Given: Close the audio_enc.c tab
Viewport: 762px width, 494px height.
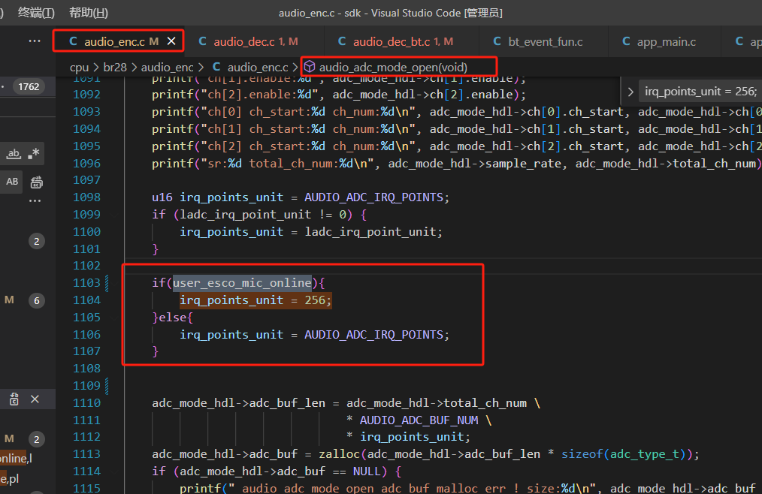Looking at the screenshot, I should (171, 41).
